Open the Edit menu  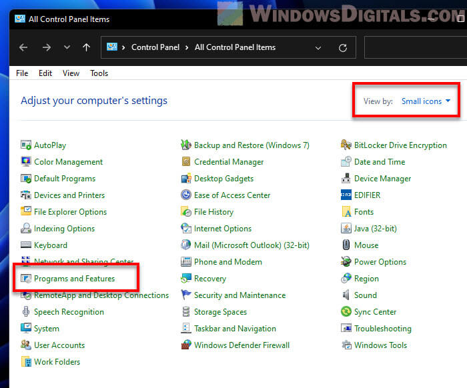45,73
